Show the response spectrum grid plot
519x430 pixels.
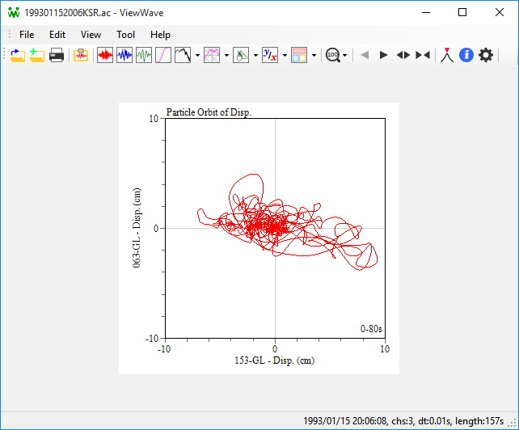point(212,55)
